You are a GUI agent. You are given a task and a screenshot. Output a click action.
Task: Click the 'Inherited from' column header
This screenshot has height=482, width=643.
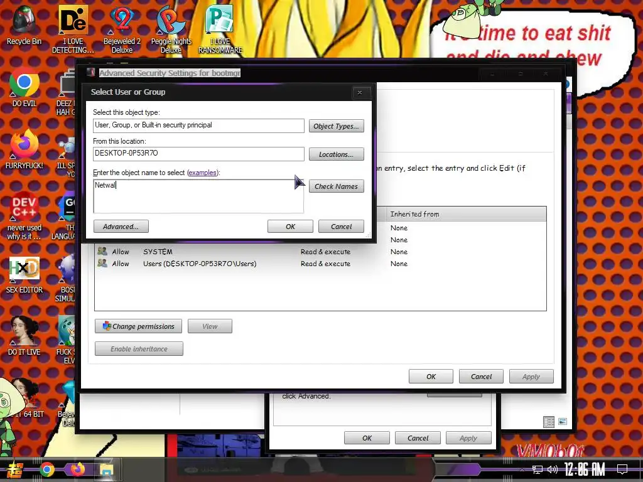pyautogui.click(x=466, y=214)
